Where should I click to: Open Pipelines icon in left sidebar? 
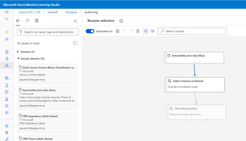7,92
